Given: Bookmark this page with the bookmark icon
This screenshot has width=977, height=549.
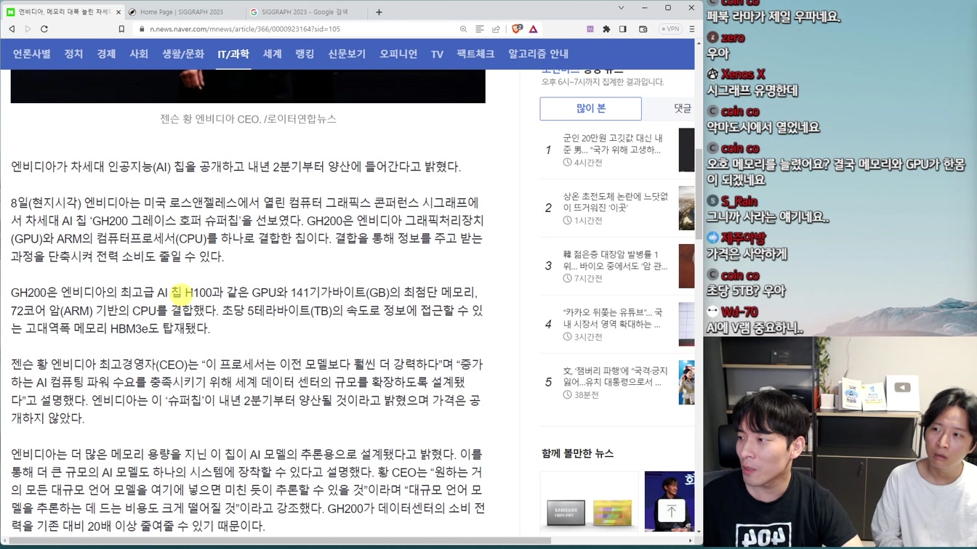Looking at the screenshot, I should point(121,29).
